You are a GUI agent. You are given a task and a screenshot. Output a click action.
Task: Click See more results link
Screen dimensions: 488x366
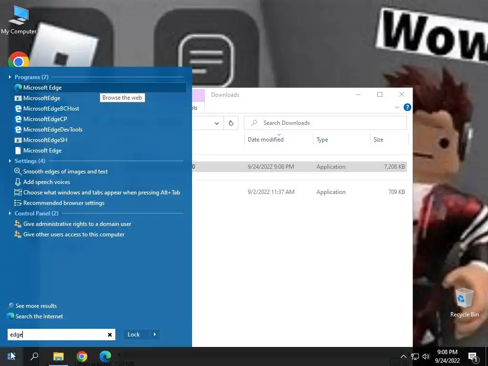pyautogui.click(x=32, y=306)
